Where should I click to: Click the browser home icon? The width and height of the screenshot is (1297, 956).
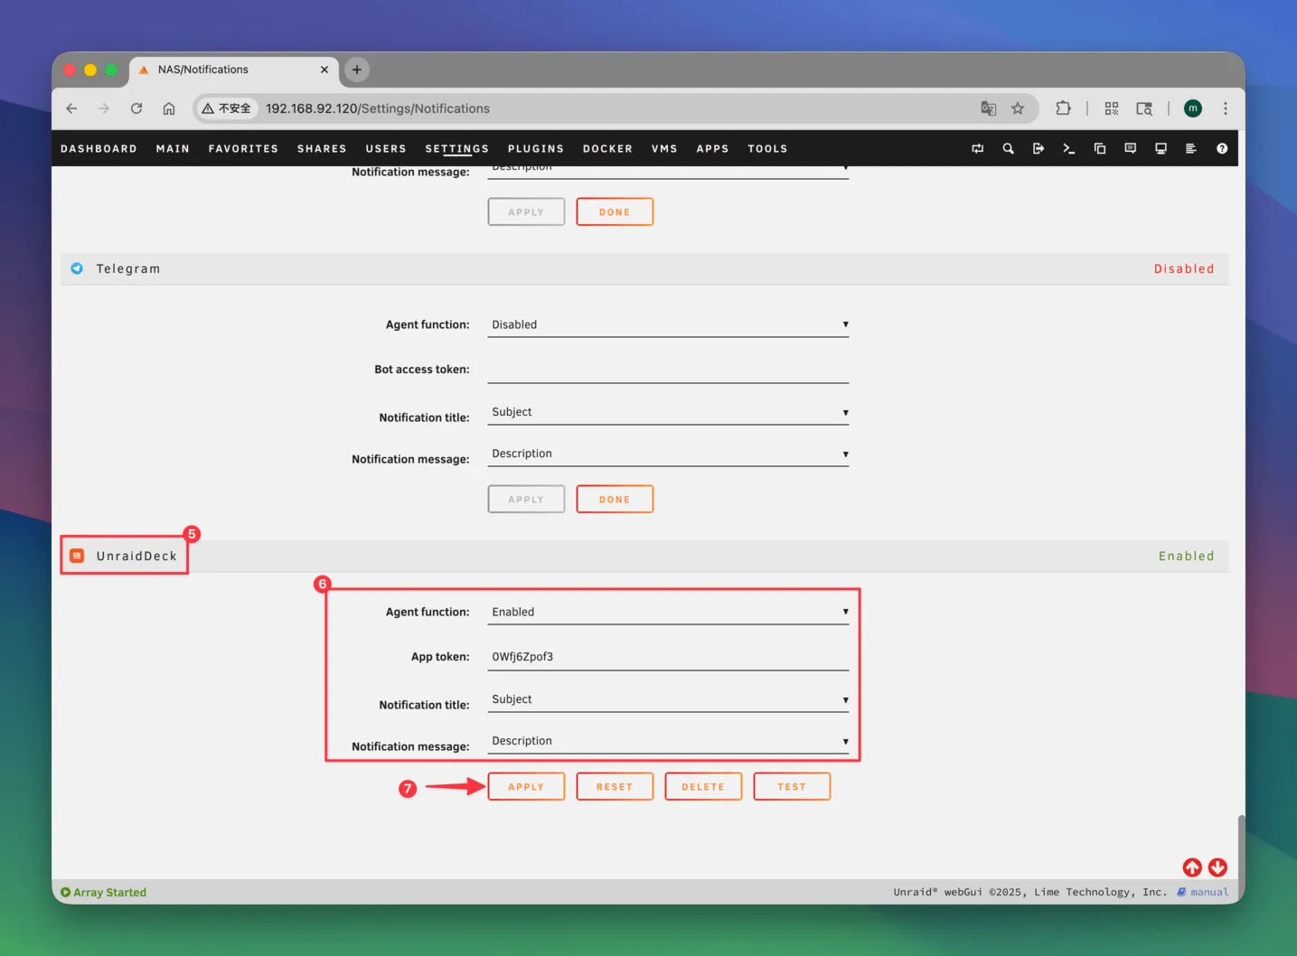(x=169, y=108)
